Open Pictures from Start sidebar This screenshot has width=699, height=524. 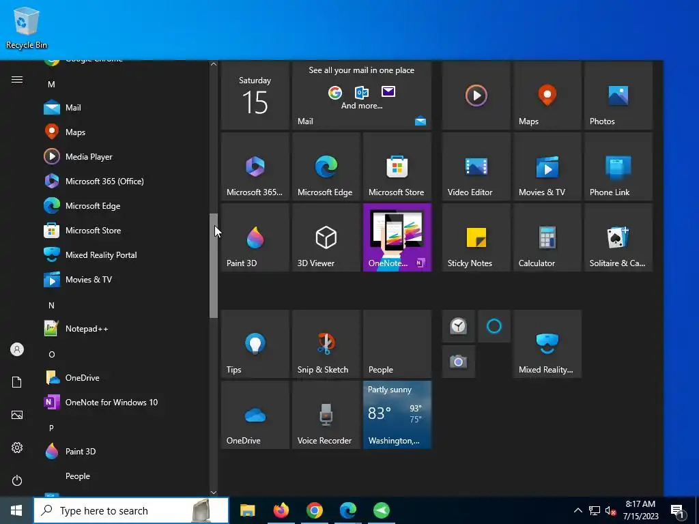pos(17,415)
